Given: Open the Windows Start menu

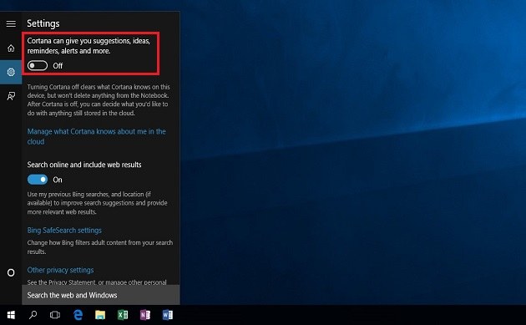Looking at the screenshot, I should (11, 315).
